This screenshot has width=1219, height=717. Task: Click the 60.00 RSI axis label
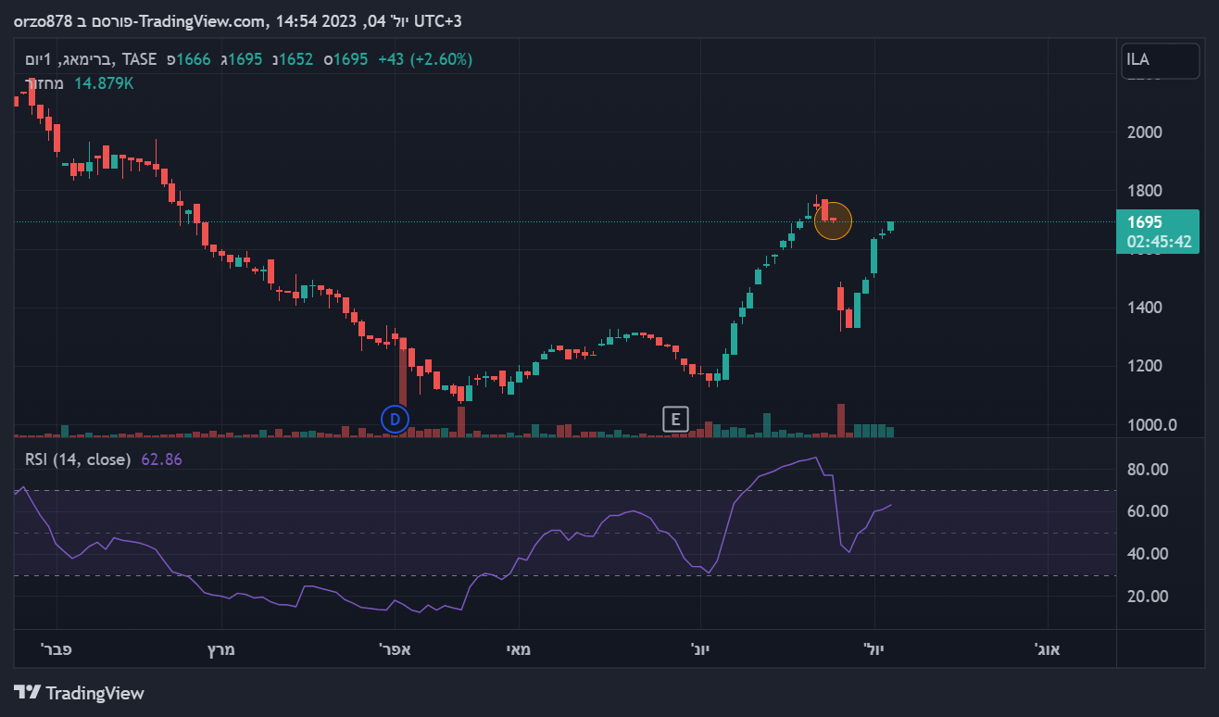(1146, 511)
